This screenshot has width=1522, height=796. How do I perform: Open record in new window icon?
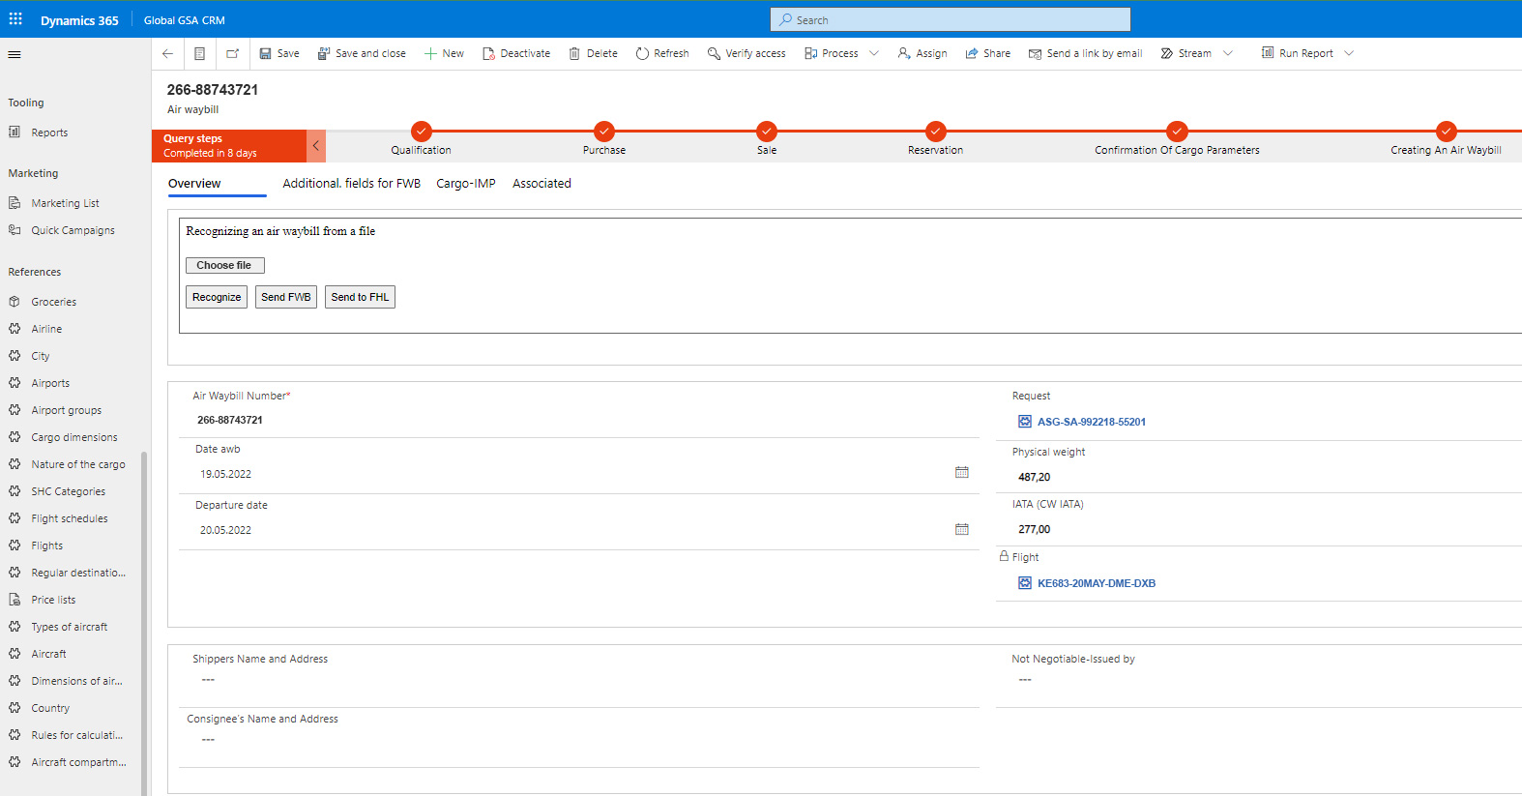point(232,53)
